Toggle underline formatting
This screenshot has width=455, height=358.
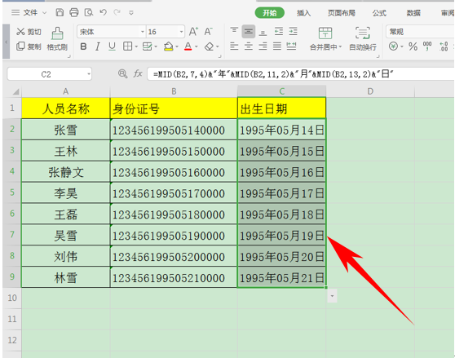click(112, 46)
